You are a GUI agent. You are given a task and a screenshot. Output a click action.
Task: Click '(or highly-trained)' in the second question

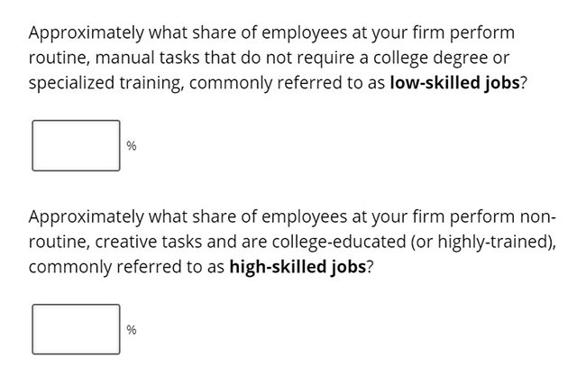point(481,242)
